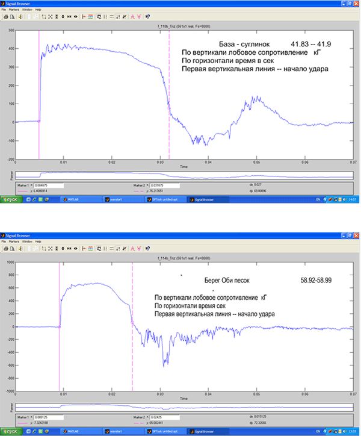This screenshot has height=436, width=361.
Task: Open the Markers menu in top window
Action: point(16,10)
